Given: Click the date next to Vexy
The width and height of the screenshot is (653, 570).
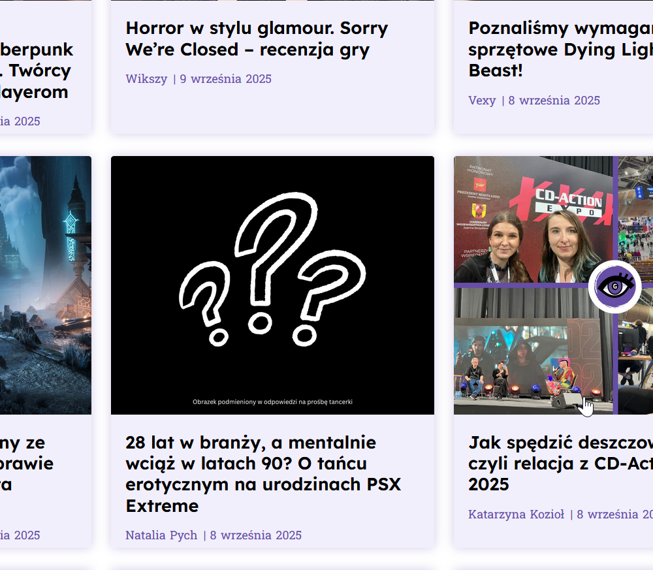Looking at the screenshot, I should pos(554,101).
